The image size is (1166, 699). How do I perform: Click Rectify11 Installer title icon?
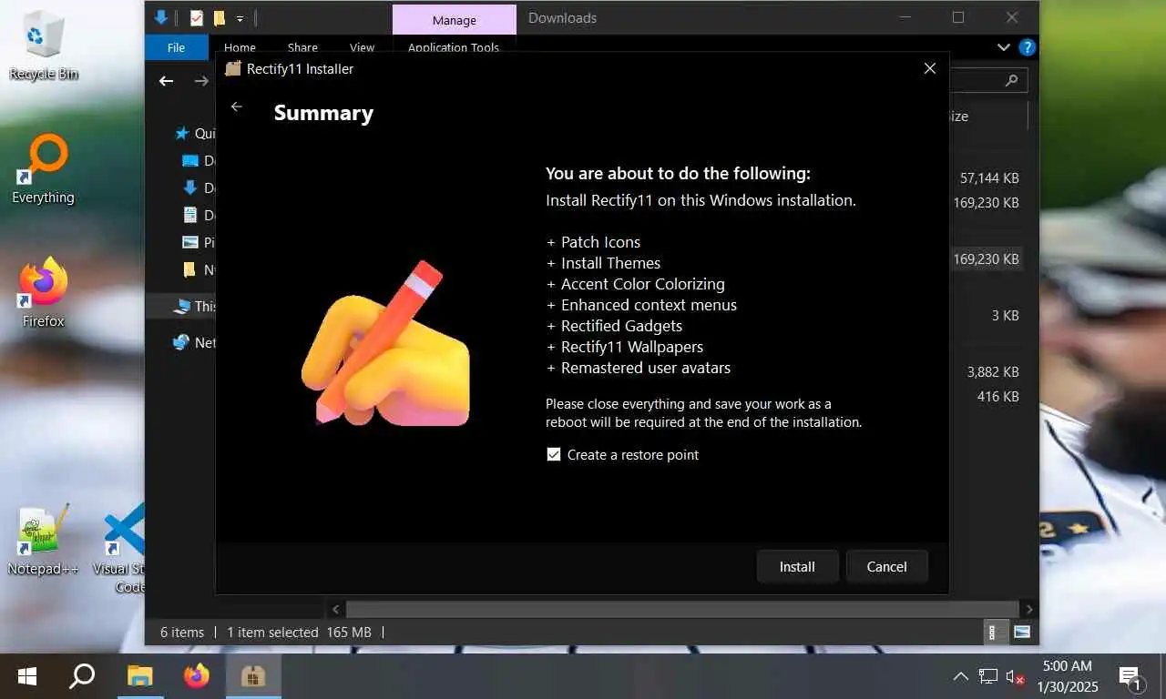click(x=233, y=68)
